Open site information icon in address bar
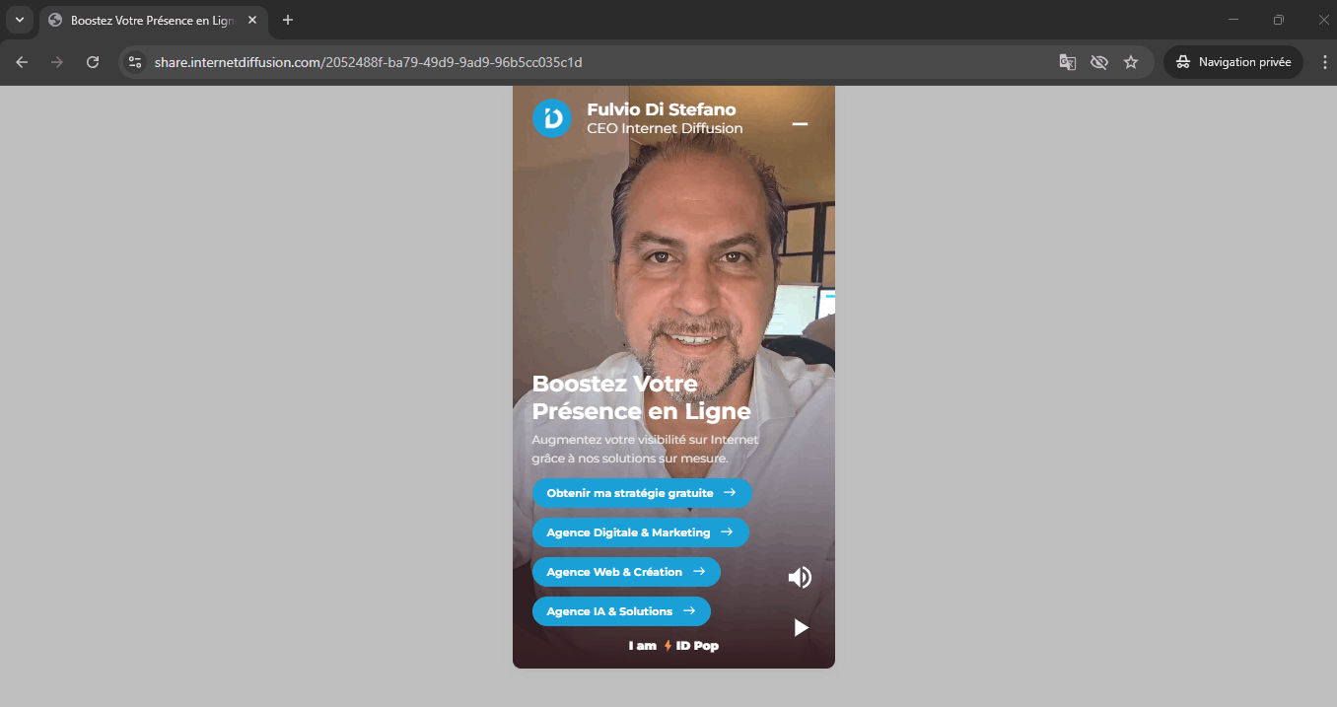Image resolution: width=1337 pixels, height=707 pixels. coord(136,62)
